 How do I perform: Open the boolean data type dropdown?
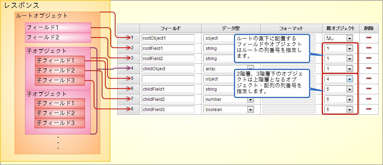pos(228,110)
